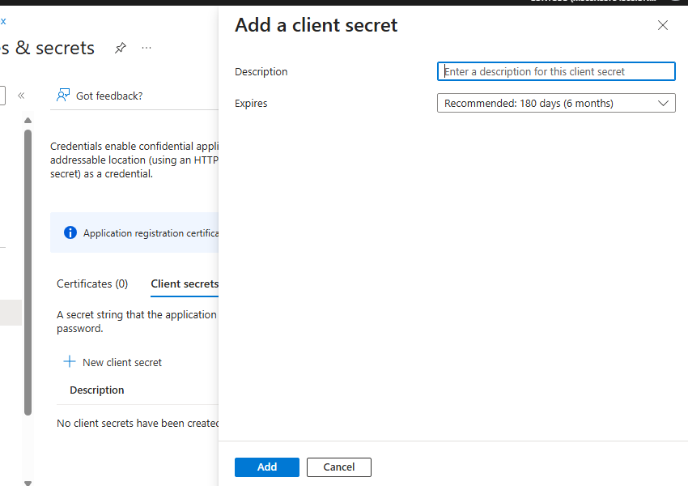688x486 pixels.
Task: Focus the client secret Description input field
Action: coord(556,71)
